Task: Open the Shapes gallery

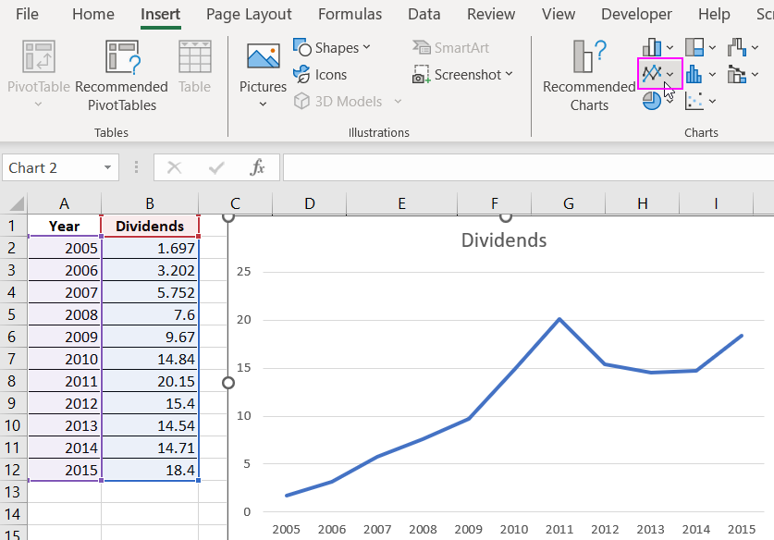Action: pos(331,47)
